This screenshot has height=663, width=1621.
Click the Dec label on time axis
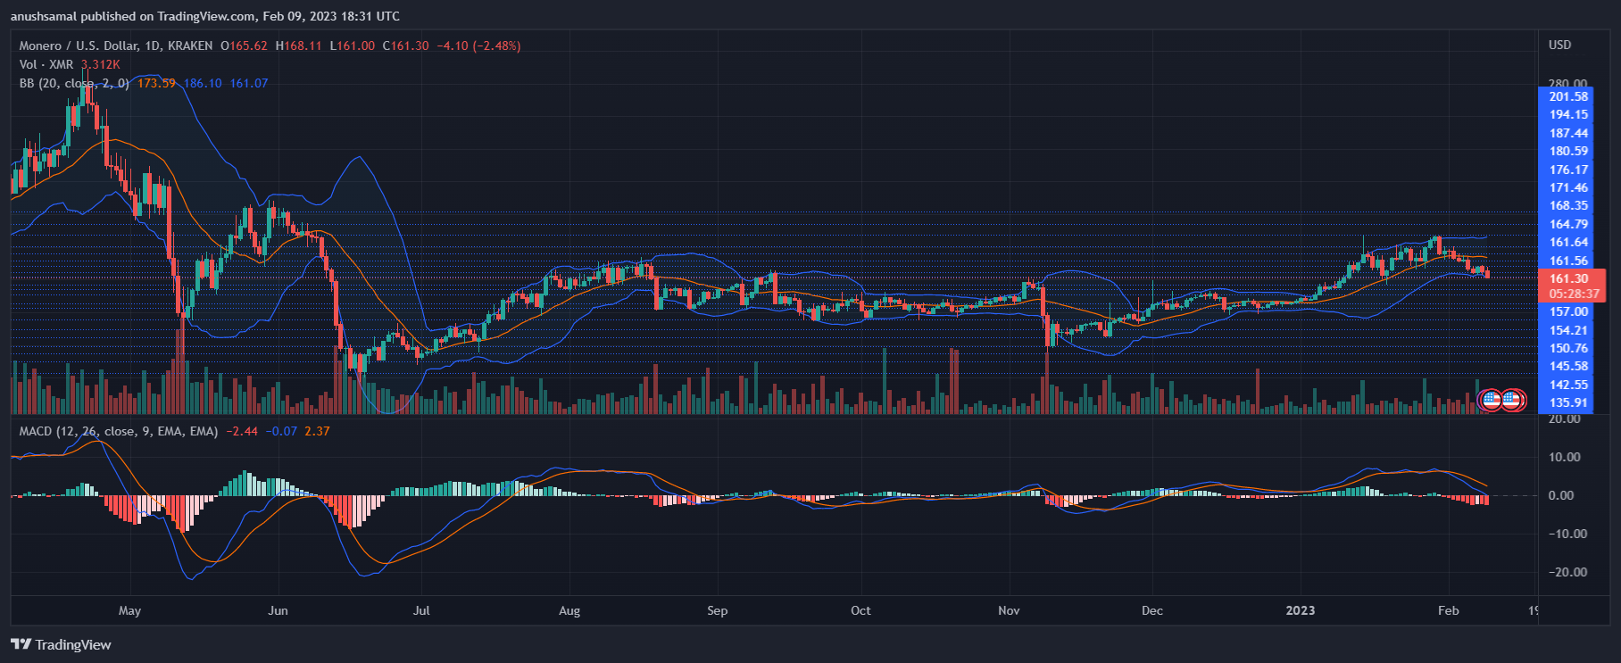[1152, 610]
